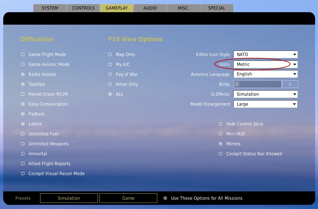Enable Cockpit Status Bar Allowed
This screenshot has height=209, width=318.
point(220,154)
